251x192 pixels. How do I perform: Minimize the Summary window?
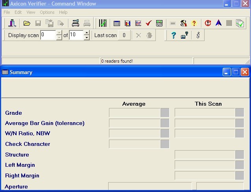coord(227,72)
